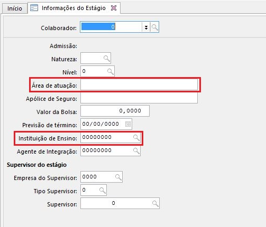Click the Área de atuação text field

[139, 84]
